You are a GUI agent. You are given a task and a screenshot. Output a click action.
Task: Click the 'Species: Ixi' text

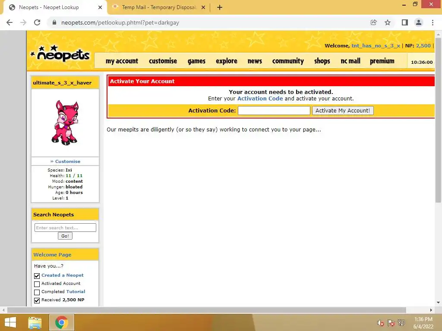pos(60,170)
